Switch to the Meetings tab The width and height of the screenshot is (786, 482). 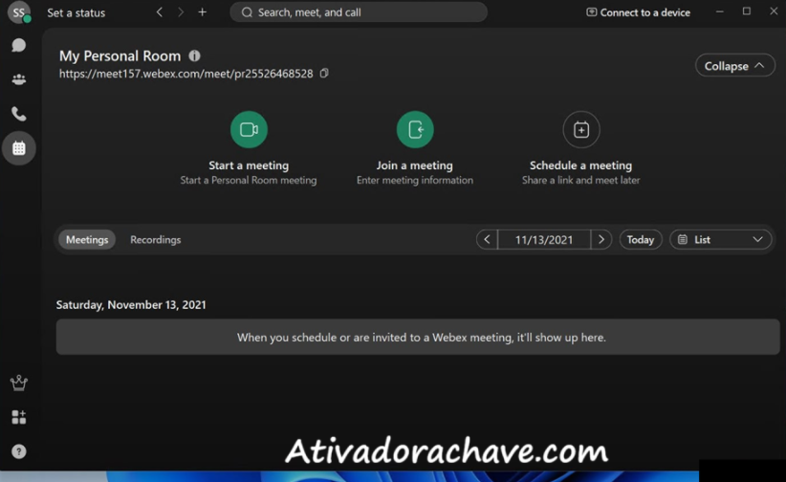[x=87, y=240]
